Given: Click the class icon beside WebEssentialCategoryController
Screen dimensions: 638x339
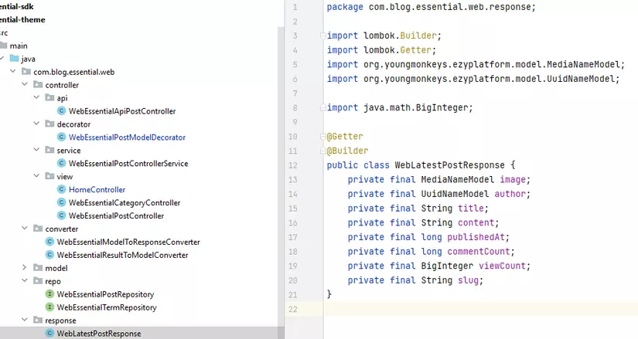Looking at the screenshot, I should 61,202.
